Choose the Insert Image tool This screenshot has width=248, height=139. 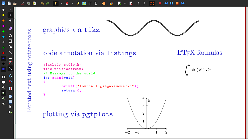tap(84, 3)
